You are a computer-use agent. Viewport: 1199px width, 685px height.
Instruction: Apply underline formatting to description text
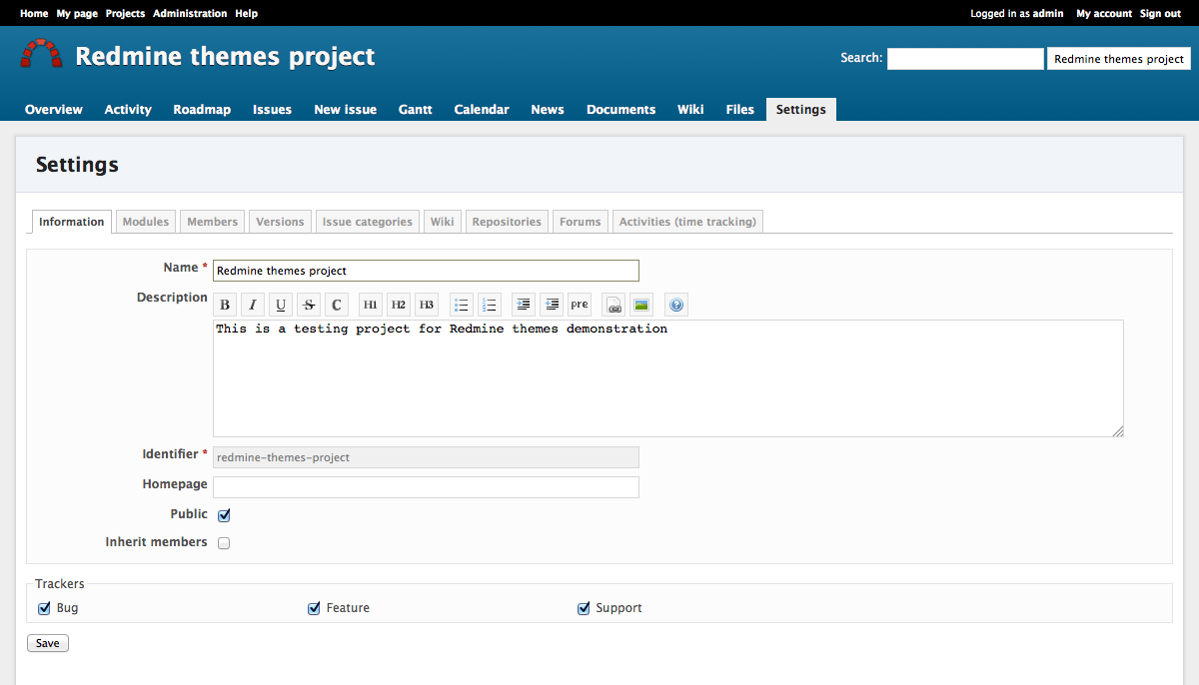point(281,305)
